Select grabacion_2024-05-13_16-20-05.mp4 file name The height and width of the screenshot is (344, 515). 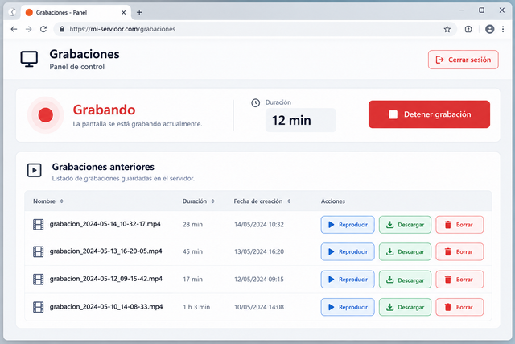tap(105, 251)
